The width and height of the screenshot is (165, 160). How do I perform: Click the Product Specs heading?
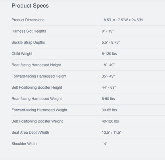(30, 6)
